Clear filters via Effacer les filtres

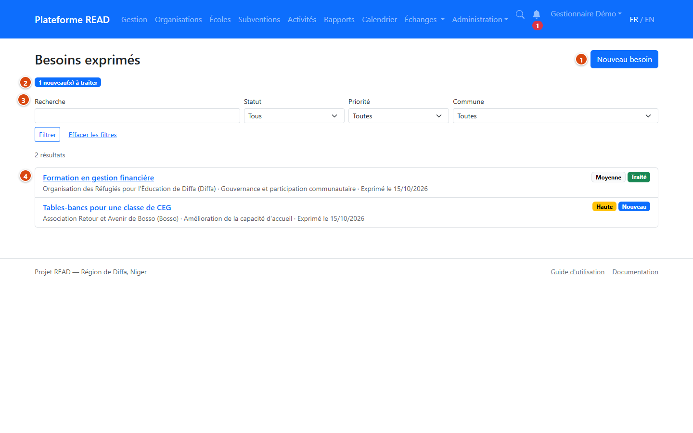coord(92,135)
